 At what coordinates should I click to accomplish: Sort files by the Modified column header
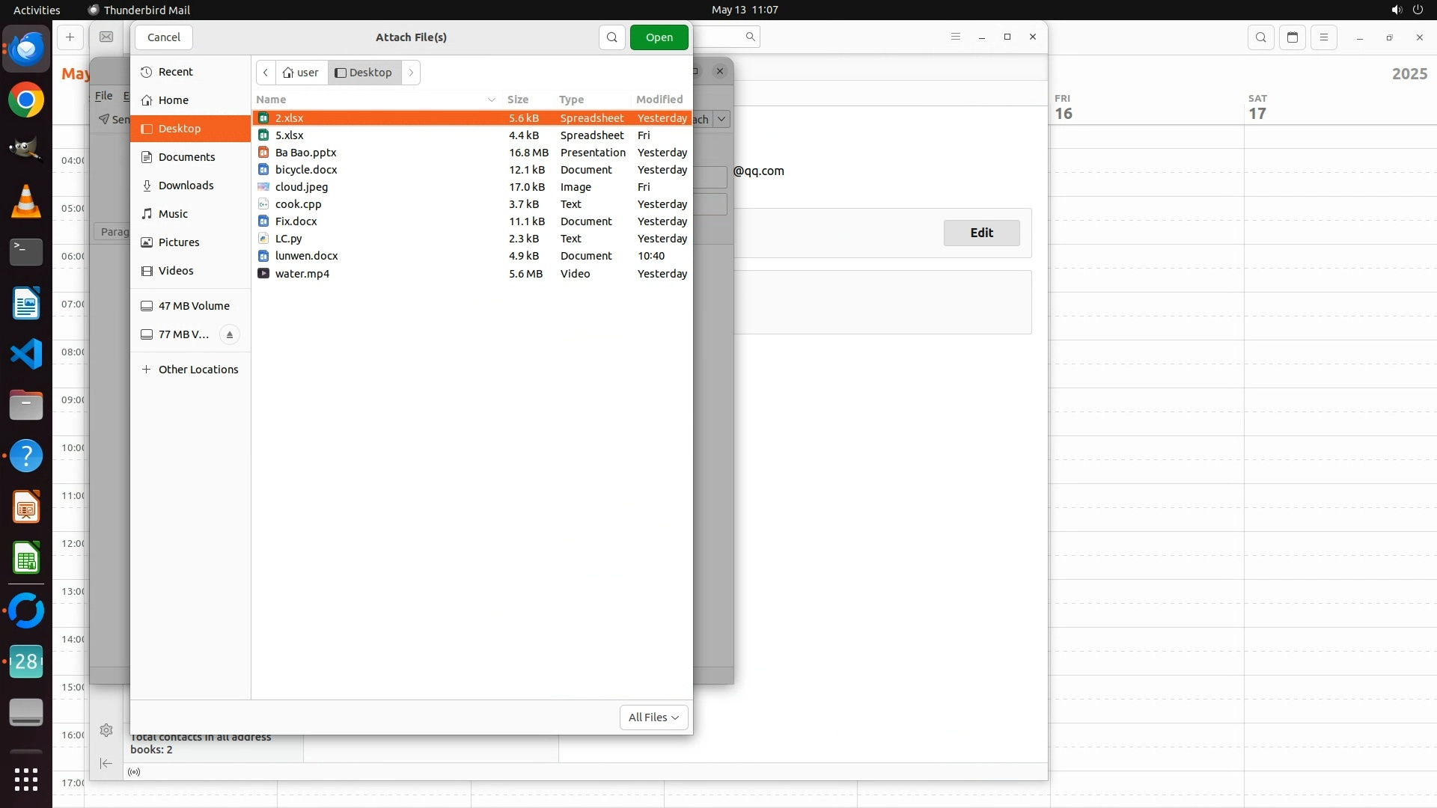tap(659, 100)
